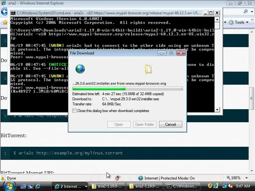Open the dropdown arrow left of Tools
This screenshot has width=255, height=191.
[x=225, y=22]
